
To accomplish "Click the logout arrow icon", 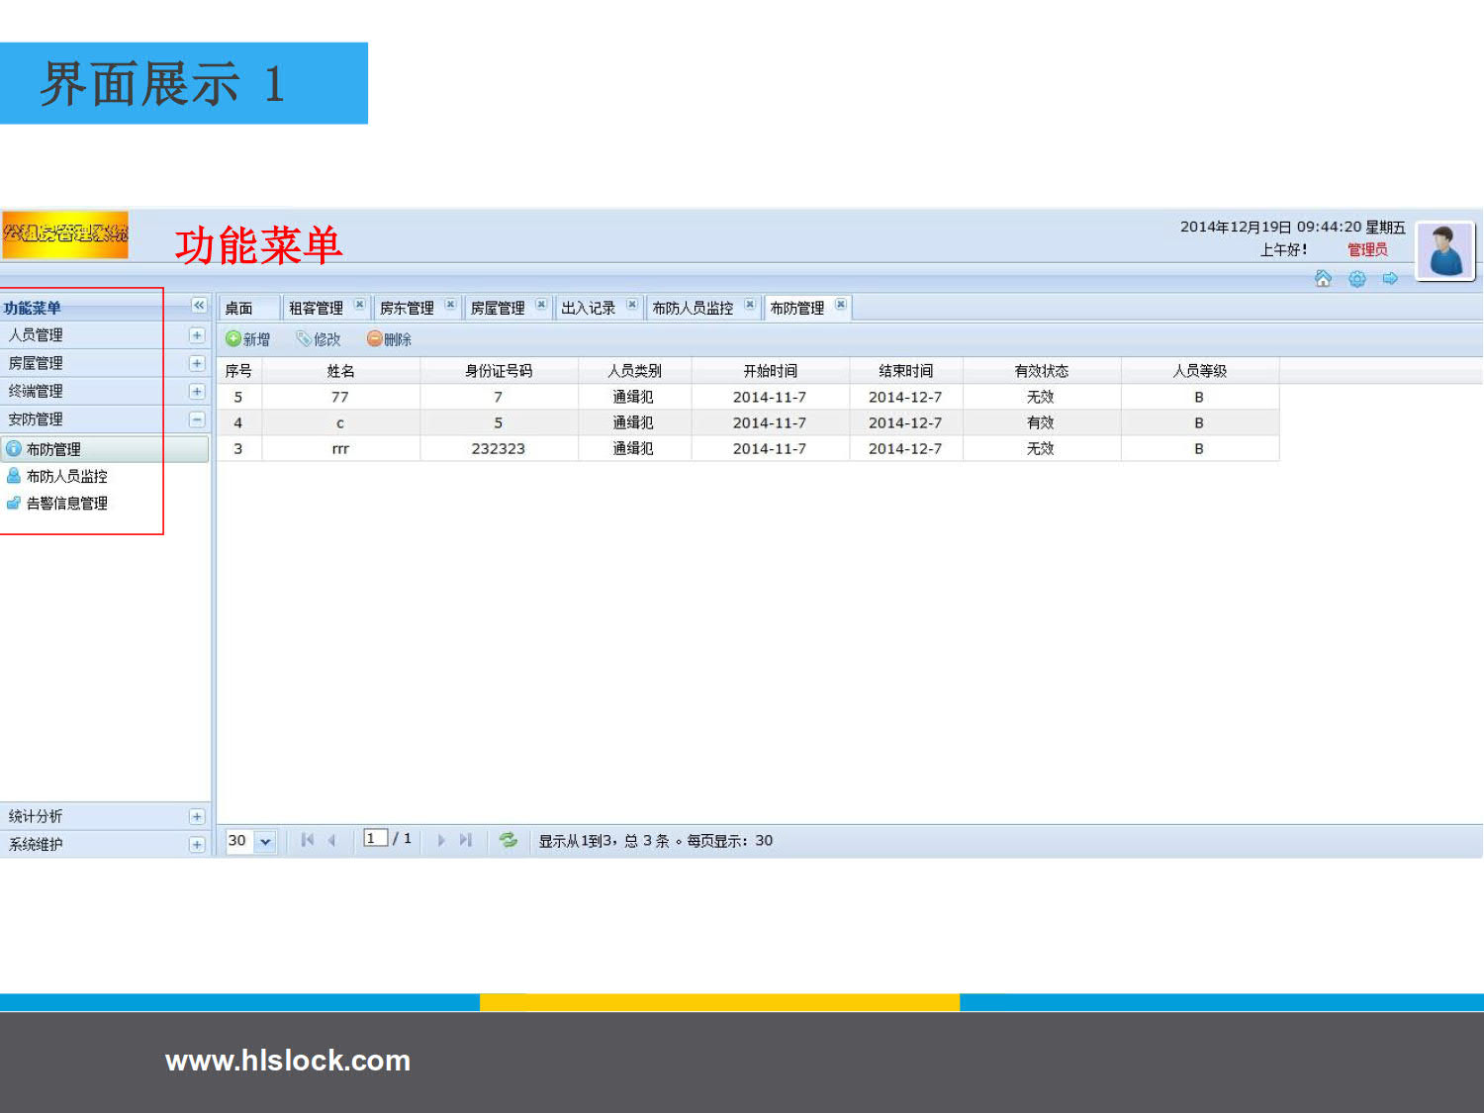I will pyautogui.click(x=1390, y=279).
